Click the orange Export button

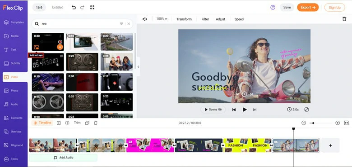(308, 7)
